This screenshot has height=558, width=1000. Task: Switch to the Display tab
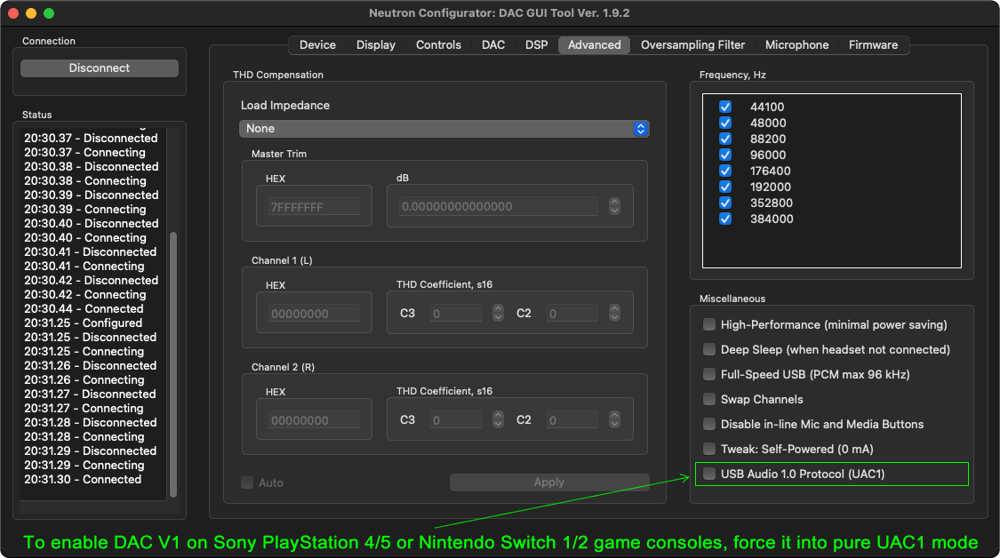[376, 44]
